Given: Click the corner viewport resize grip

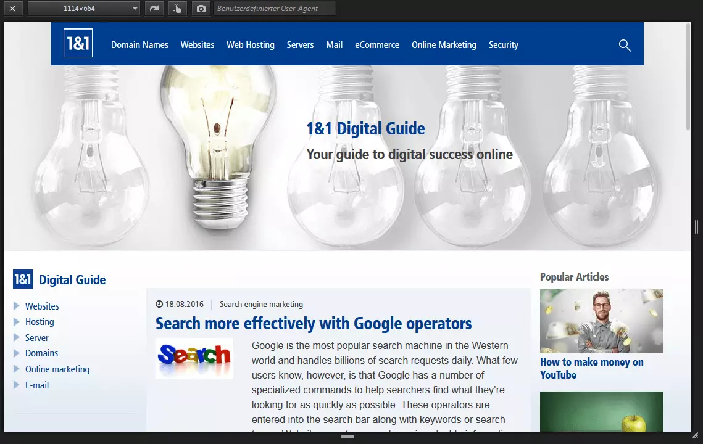Looking at the screenshot, I should pyautogui.click(x=695, y=435).
